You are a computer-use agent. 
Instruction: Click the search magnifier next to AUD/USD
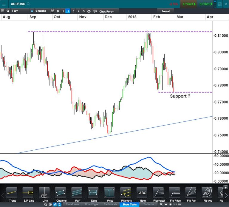click(29, 4)
